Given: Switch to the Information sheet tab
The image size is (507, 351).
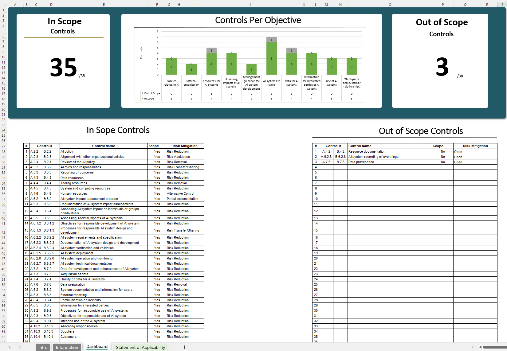Looking at the screenshot, I should (67, 347).
